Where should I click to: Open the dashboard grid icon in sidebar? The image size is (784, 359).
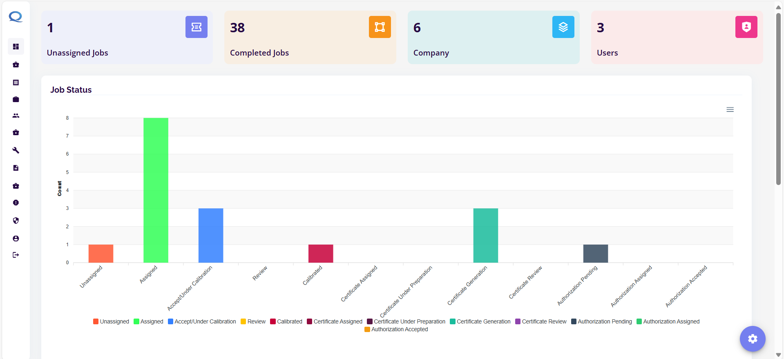tap(16, 47)
